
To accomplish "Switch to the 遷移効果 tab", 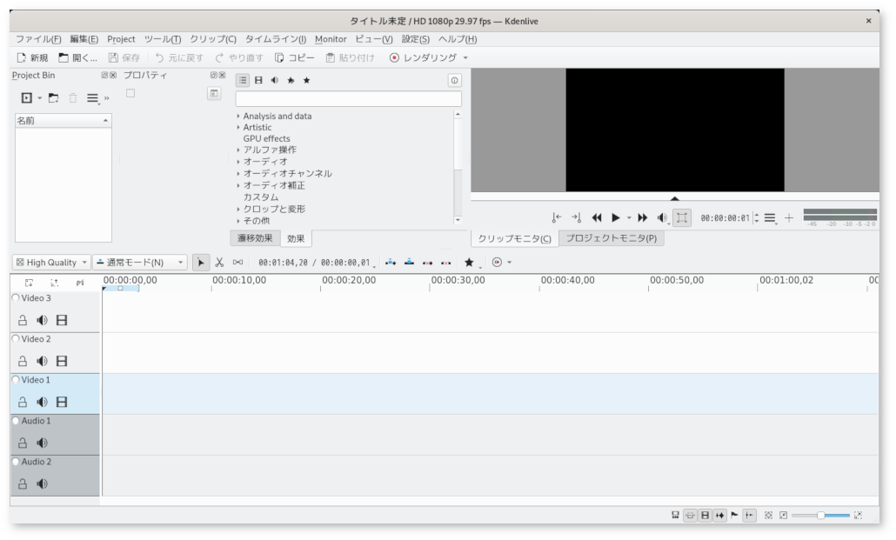I will pyautogui.click(x=255, y=237).
